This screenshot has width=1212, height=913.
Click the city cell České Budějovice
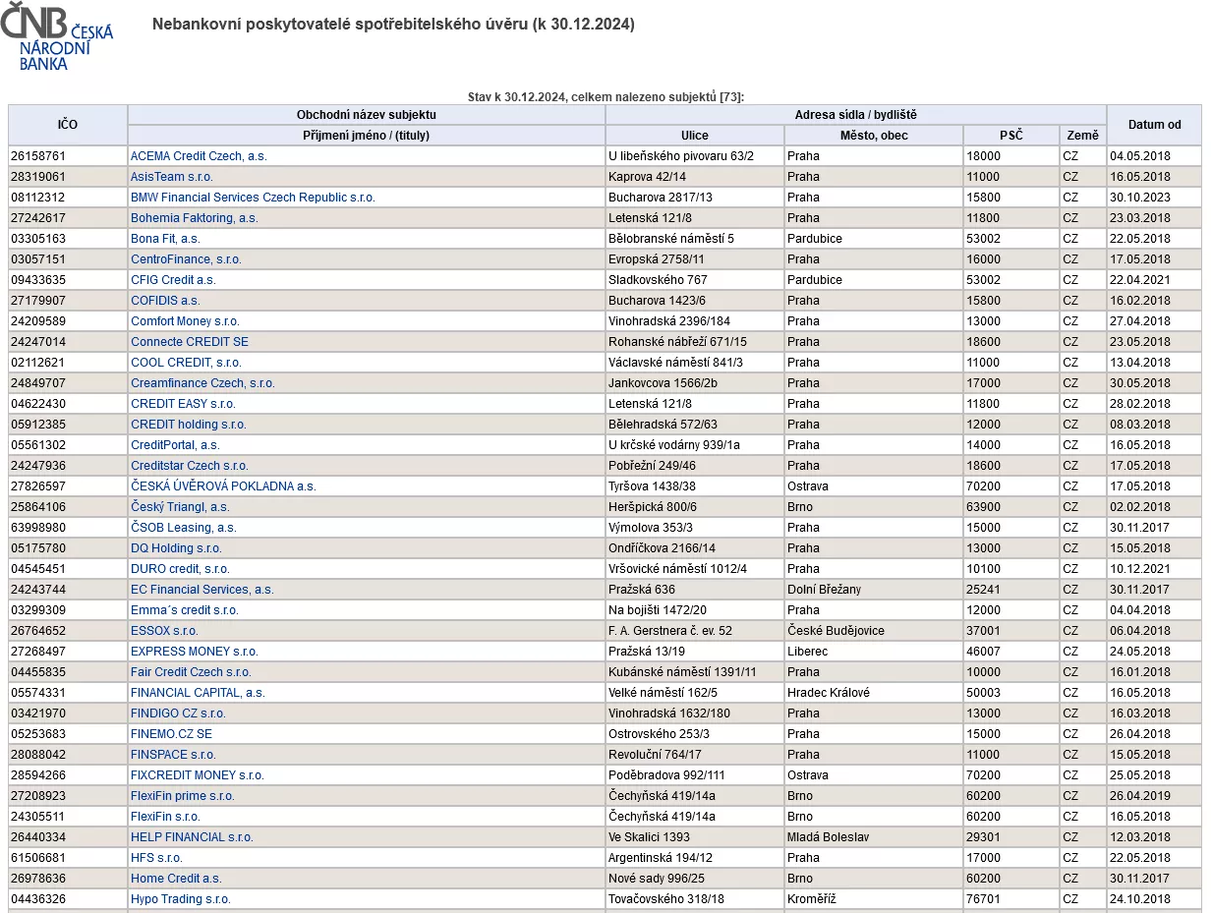(836, 631)
